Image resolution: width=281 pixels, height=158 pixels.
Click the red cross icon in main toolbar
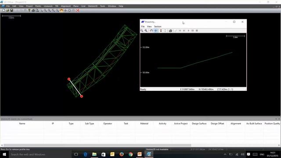pos(77,11)
